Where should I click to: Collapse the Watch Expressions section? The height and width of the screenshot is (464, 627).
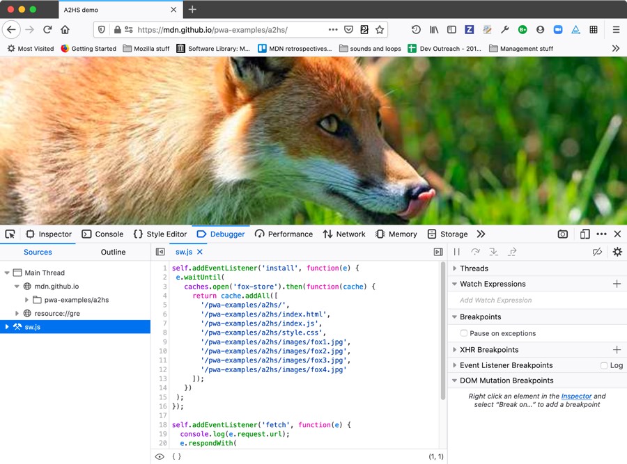[455, 283]
